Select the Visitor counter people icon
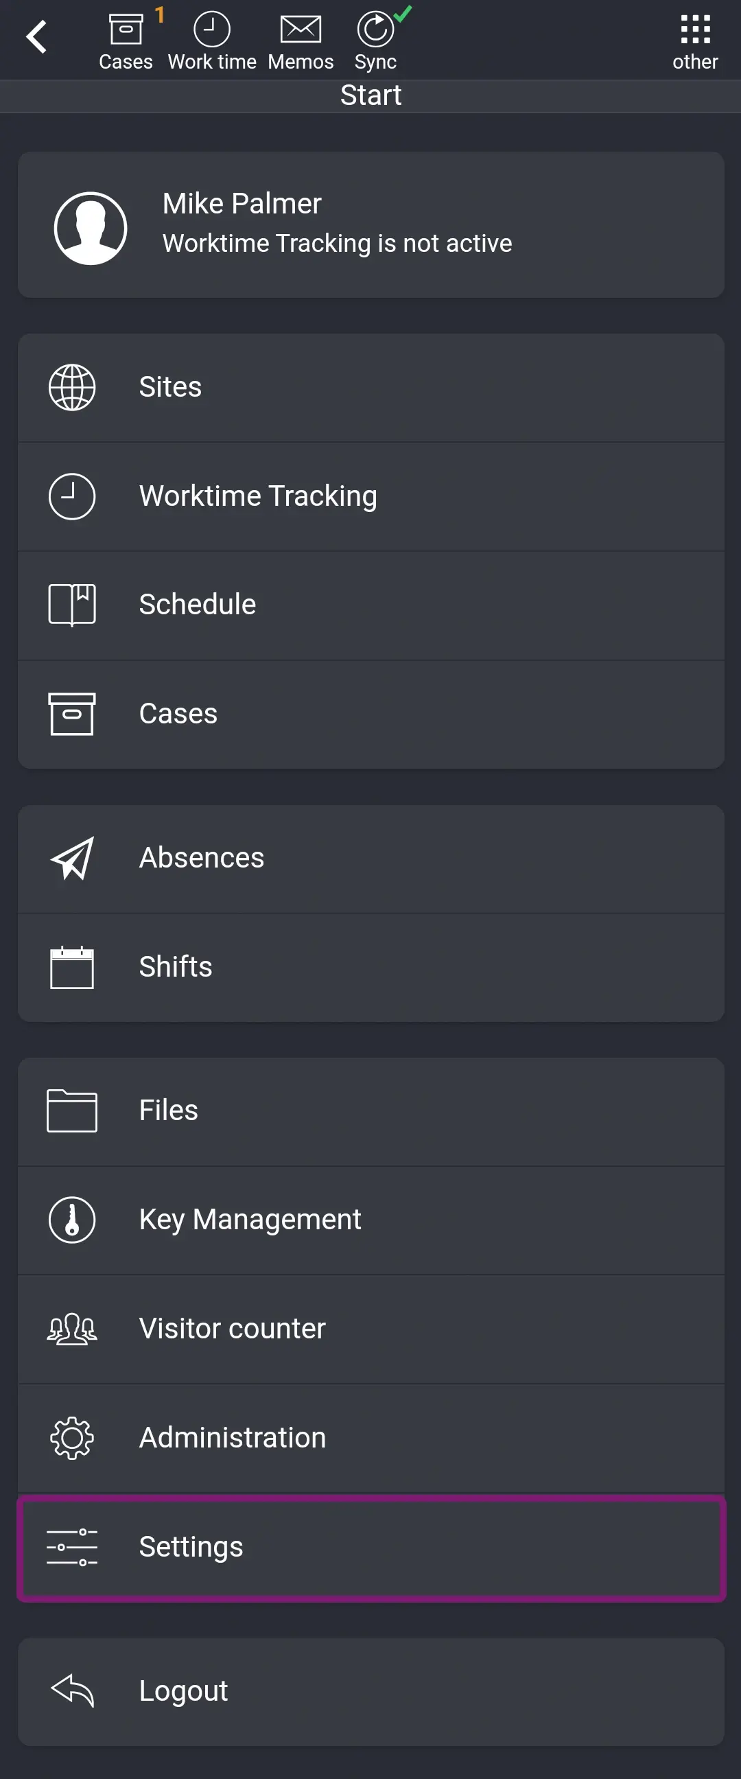 tap(71, 1327)
